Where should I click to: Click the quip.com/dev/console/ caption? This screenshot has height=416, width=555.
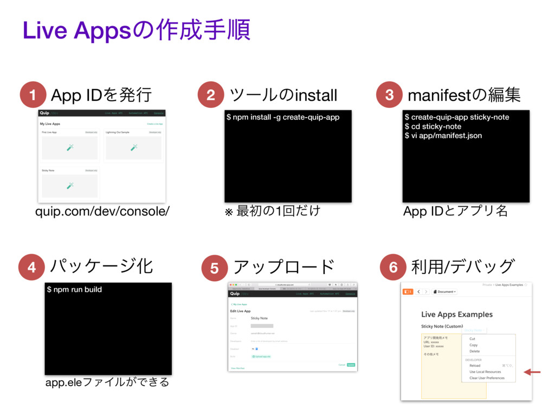[102, 211]
